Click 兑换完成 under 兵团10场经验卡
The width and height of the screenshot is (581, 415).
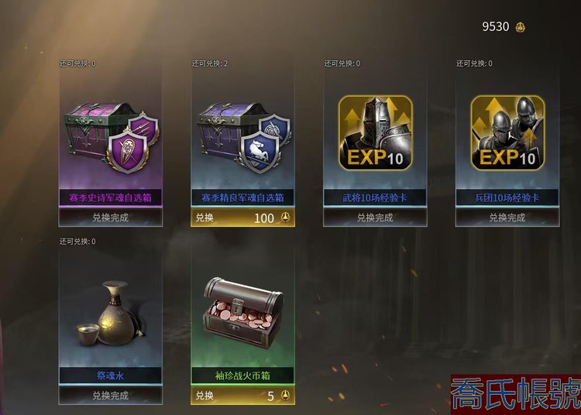[x=507, y=218]
